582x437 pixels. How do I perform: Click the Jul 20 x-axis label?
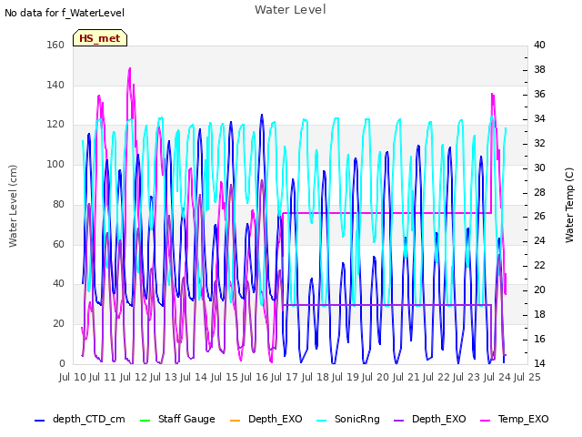click(376, 377)
